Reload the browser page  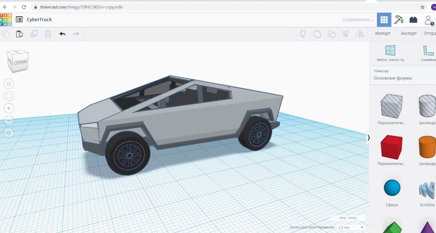click(x=24, y=7)
